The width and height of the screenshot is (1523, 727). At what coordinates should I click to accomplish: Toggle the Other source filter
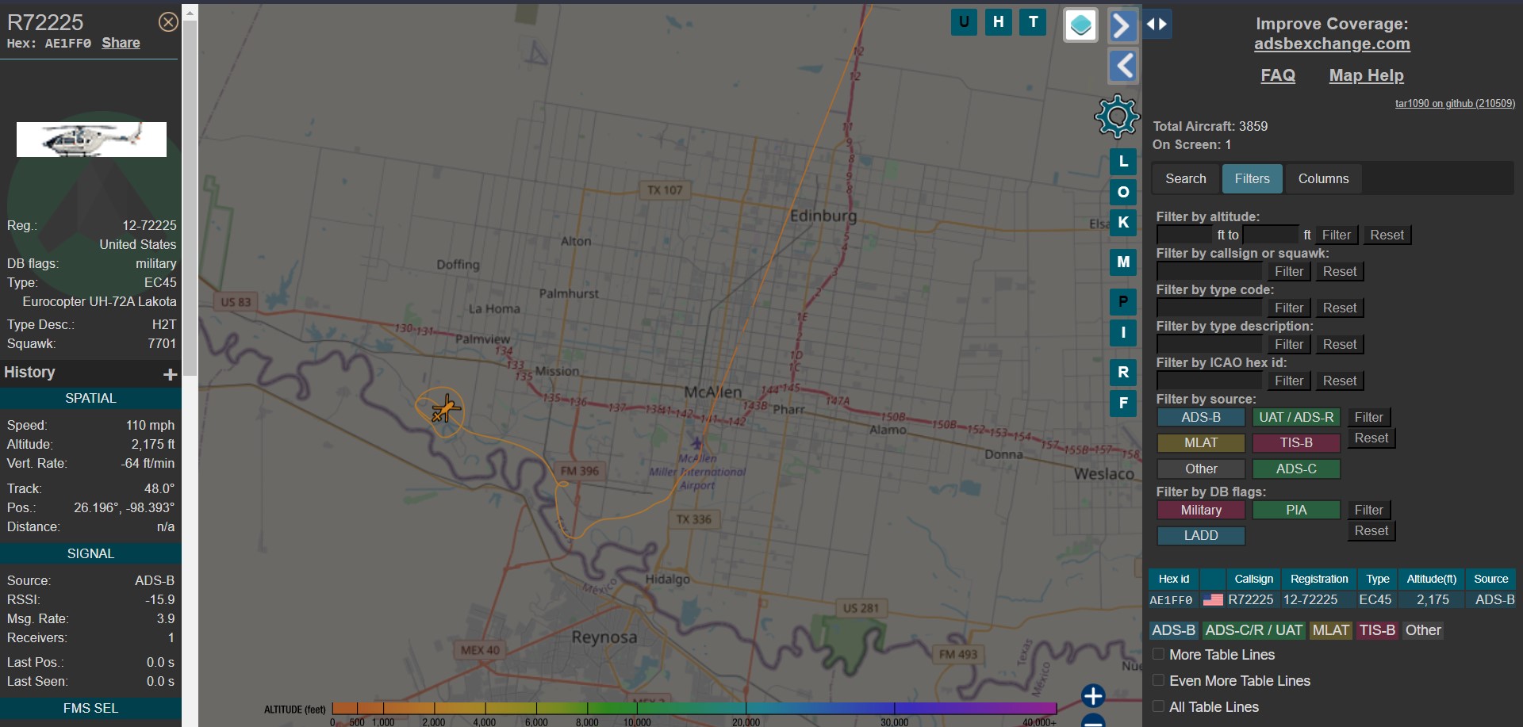tap(1201, 469)
